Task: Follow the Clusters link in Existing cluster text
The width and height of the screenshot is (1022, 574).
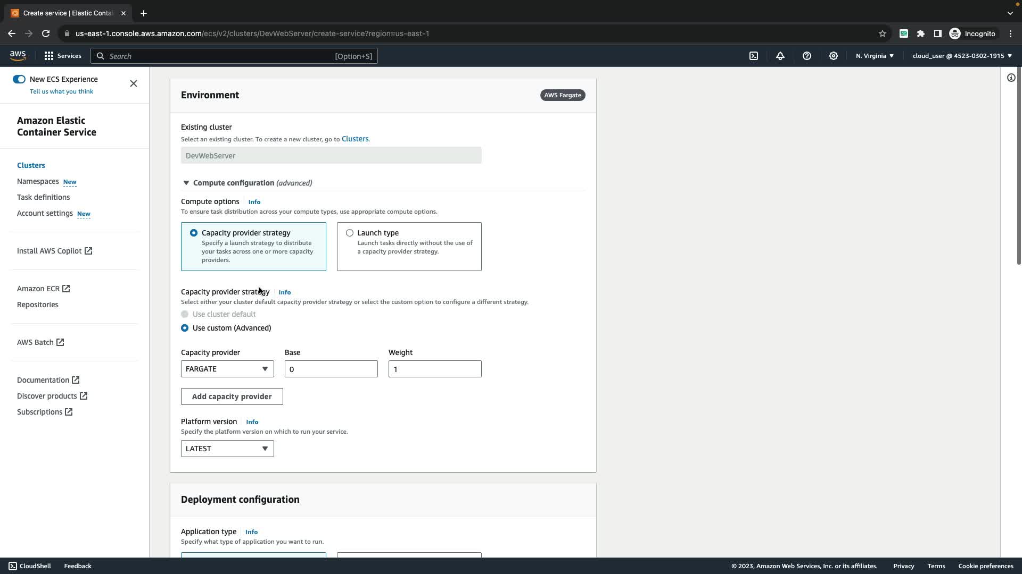Action: [355, 139]
